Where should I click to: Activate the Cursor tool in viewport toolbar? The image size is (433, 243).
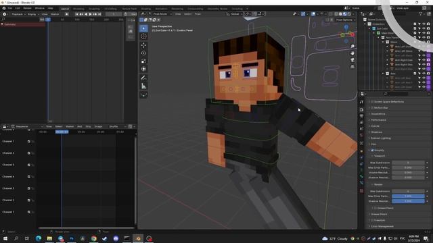pos(143,36)
